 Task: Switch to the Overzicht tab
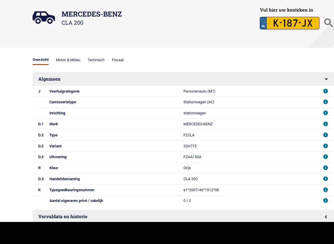pyautogui.click(x=40, y=60)
